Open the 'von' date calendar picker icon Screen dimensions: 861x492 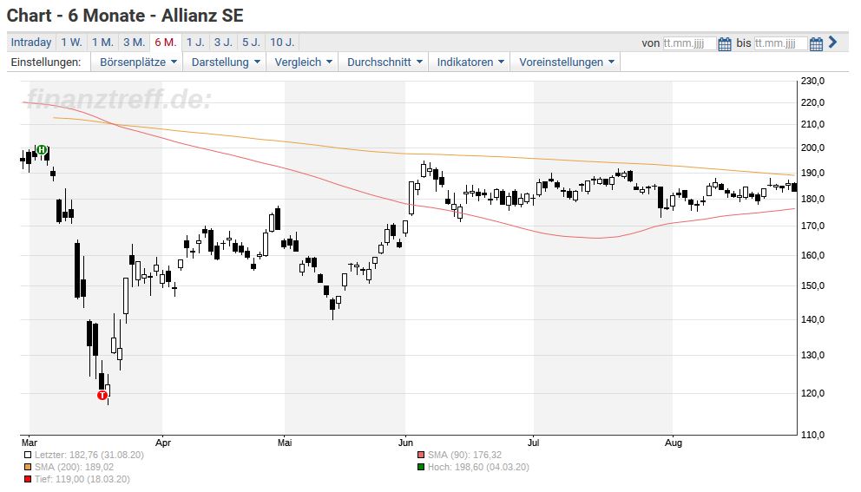724,43
